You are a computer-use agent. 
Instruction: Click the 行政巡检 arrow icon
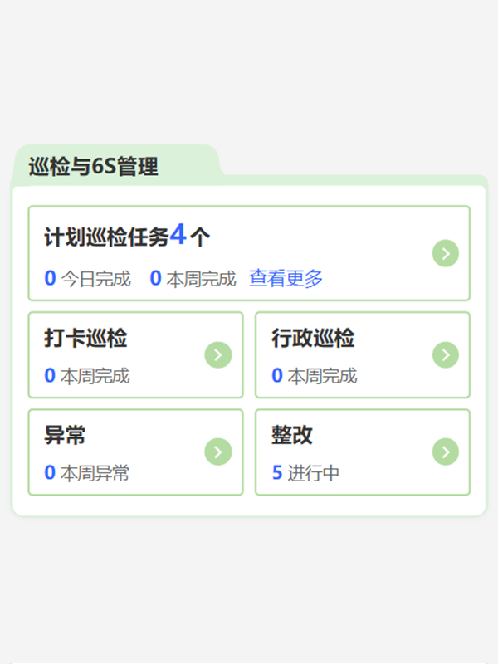pos(446,355)
